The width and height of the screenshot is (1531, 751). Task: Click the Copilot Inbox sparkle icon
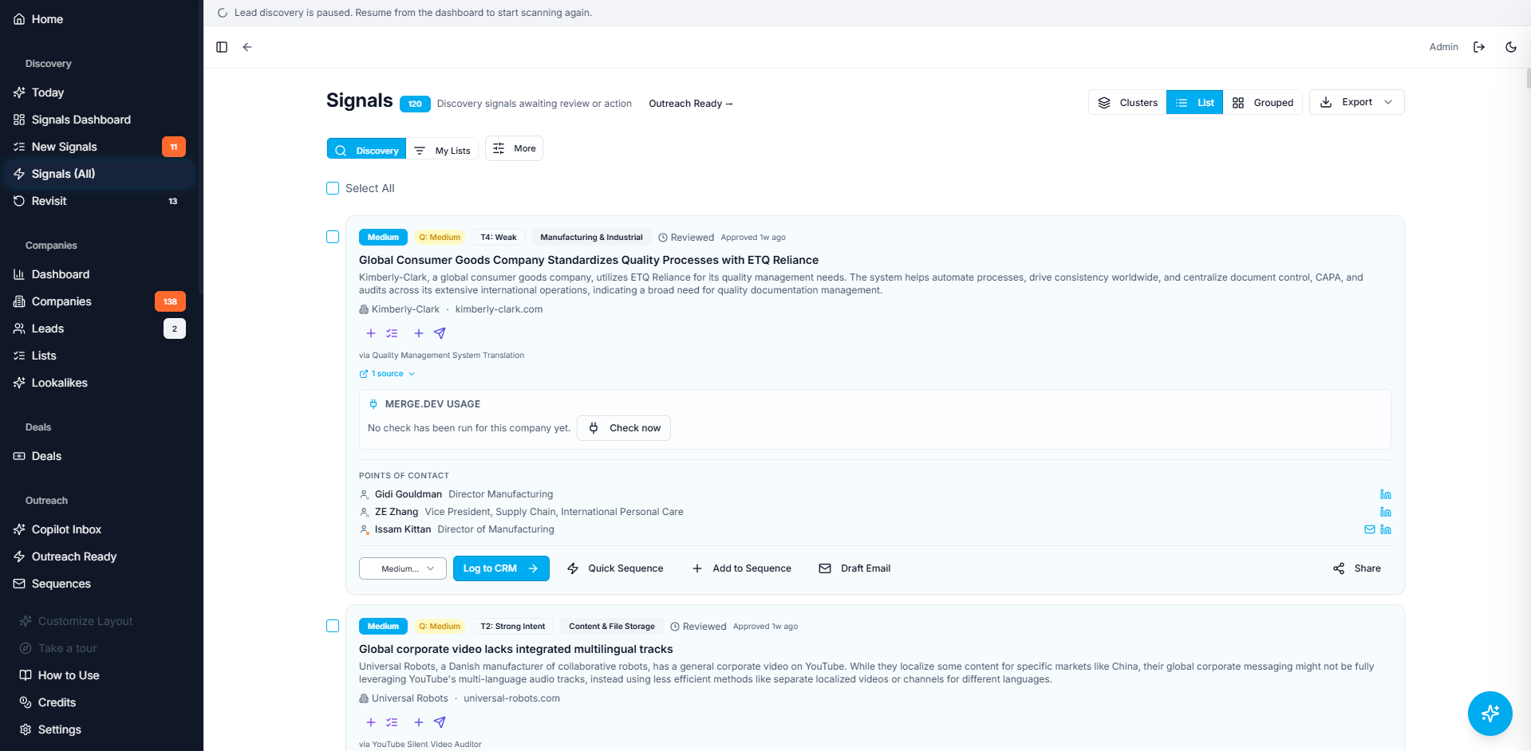coord(19,529)
